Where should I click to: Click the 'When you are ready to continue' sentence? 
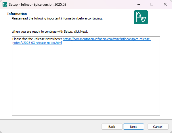[x=50, y=32]
